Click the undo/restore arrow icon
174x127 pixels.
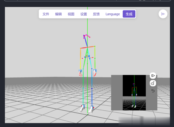(x=153, y=91)
